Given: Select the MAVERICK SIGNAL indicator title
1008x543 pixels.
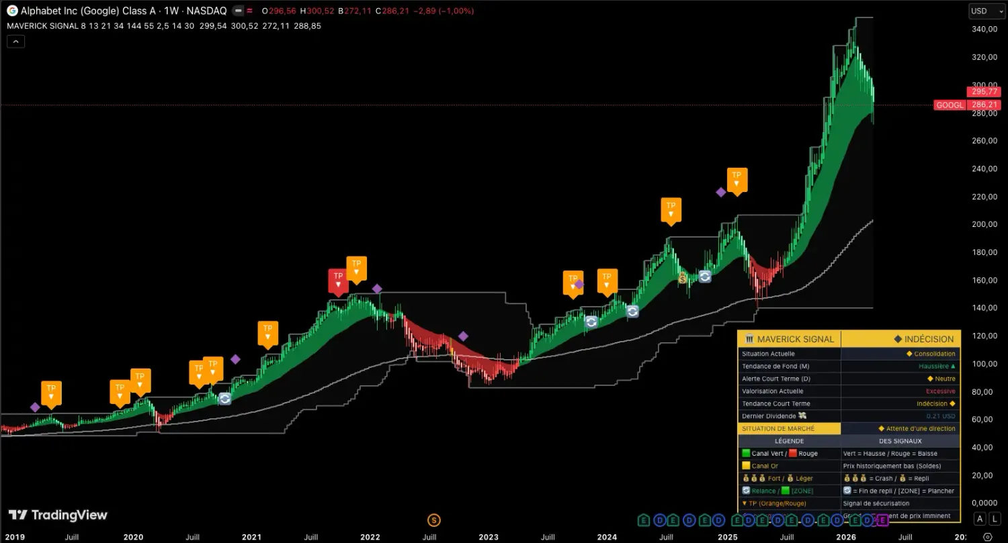Looking at the screenshot, I should click(x=42, y=26).
